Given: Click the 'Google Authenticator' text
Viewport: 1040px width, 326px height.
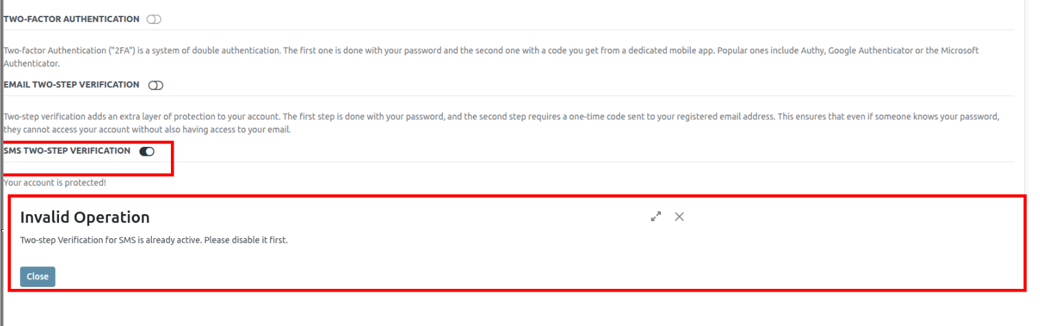Looking at the screenshot, I should [869, 51].
